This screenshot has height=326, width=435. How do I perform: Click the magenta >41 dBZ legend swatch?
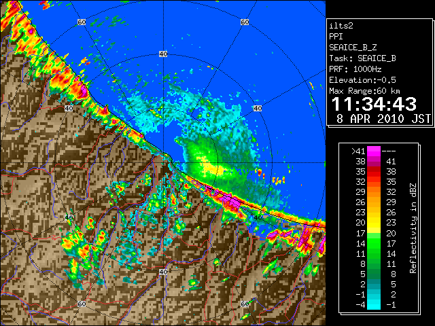click(373, 151)
